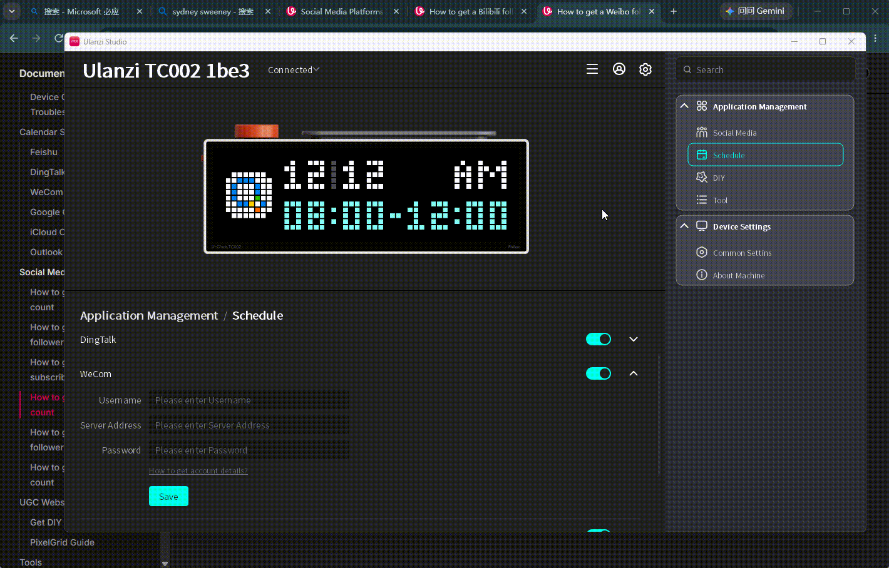Viewport: 889px width, 568px height.
Task: Open the Connected status dropdown
Action: (x=294, y=70)
